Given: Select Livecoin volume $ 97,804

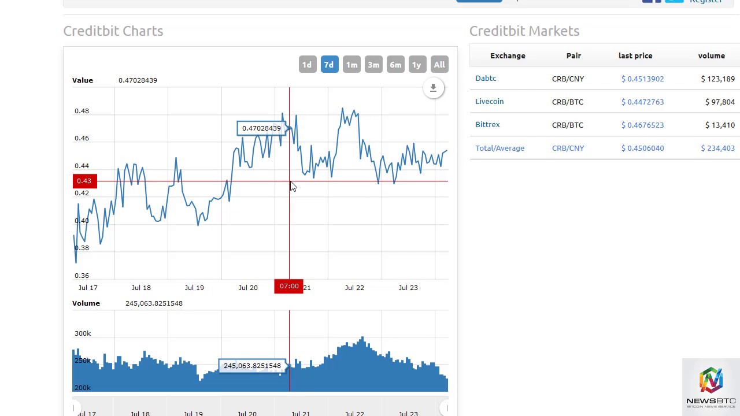Looking at the screenshot, I should (720, 102).
